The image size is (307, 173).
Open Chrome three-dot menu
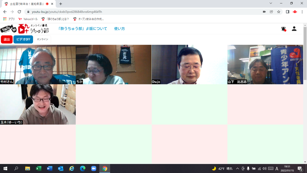click(x=302, y=12)
